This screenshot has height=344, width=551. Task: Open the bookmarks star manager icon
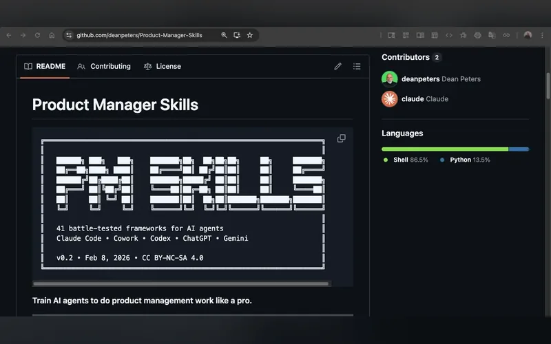(463, 35)
